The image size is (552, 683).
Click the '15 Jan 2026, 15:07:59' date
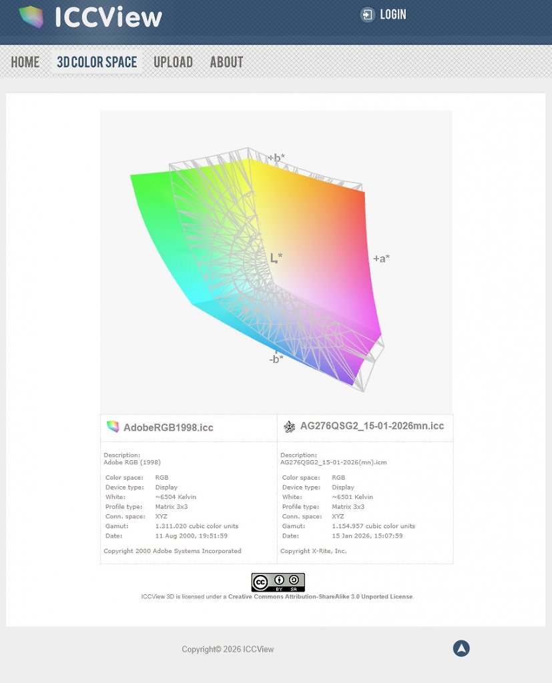(x=367, y=536)
